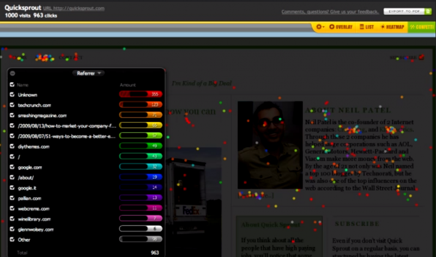Click the purple pallian.com color swatch
The height and width of the screenshot is (257, 436).
tap(141, 198)
